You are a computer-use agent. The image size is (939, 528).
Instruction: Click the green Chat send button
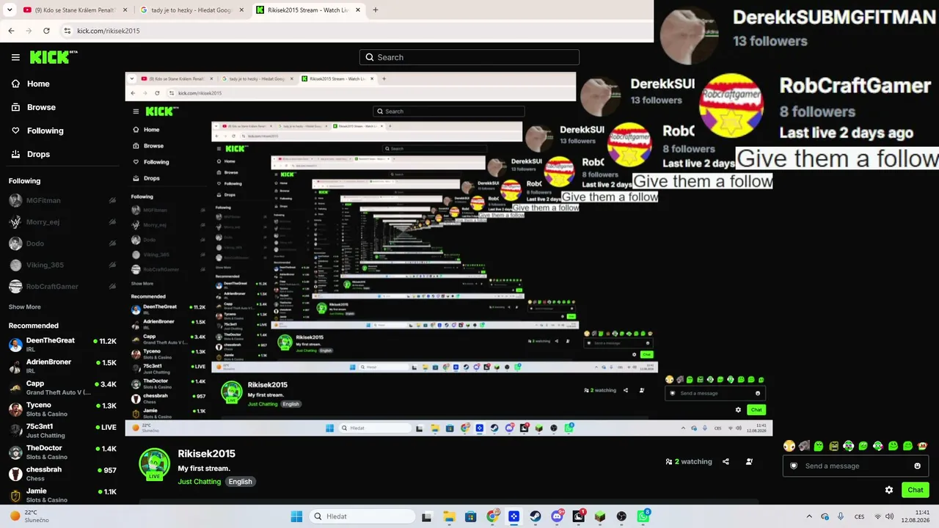[915, 490]
